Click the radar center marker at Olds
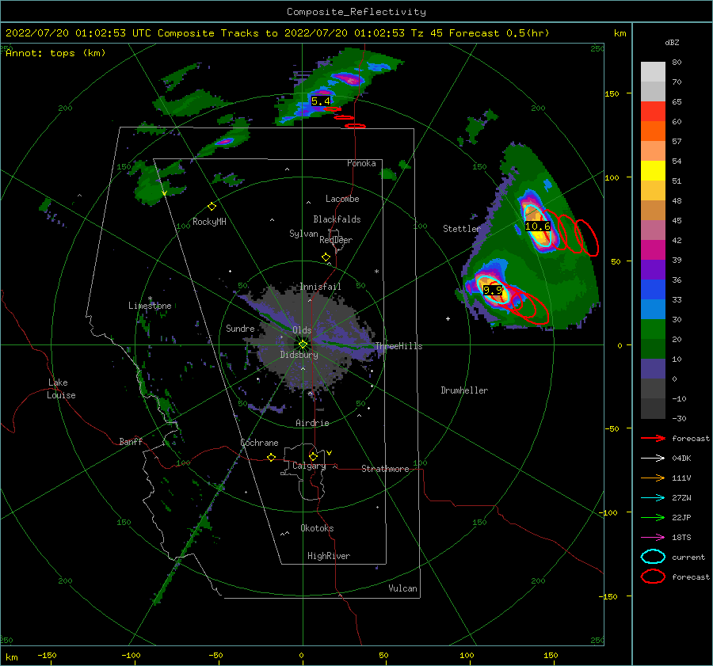 click(x=303, y=344)
